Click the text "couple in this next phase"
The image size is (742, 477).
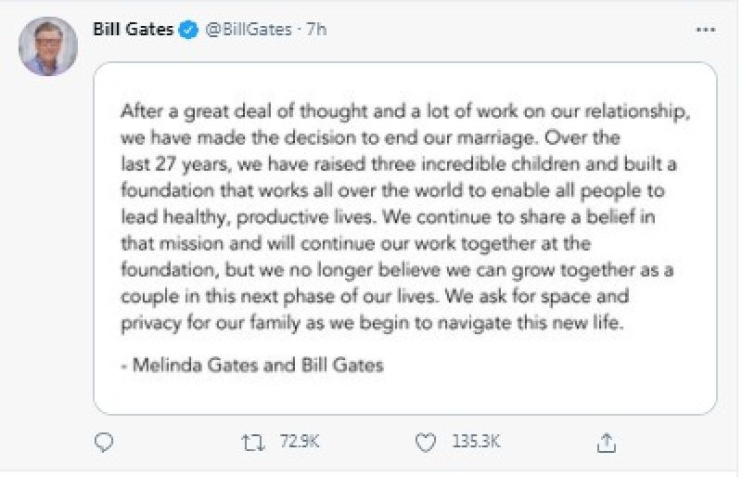(x=216, y=300)
